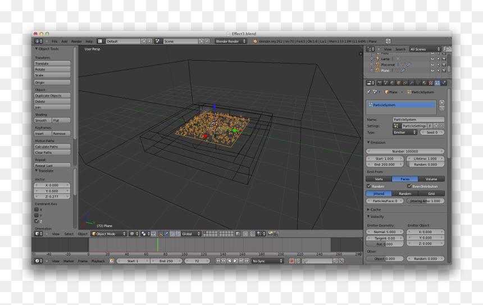The image size is (483, 305).
Task: Open the World properties tab icon
Action: click(393, 83)
